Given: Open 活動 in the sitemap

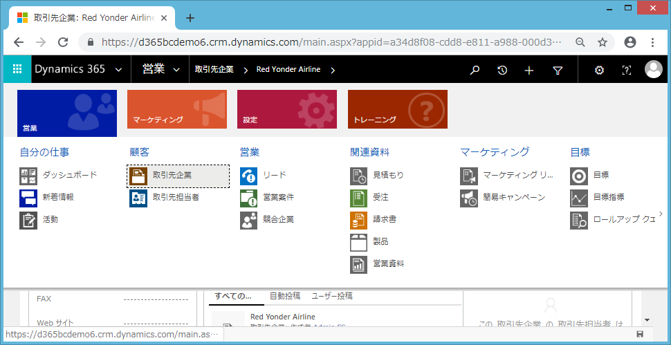Looking at the screenshot, I should [x=39, y=220].
